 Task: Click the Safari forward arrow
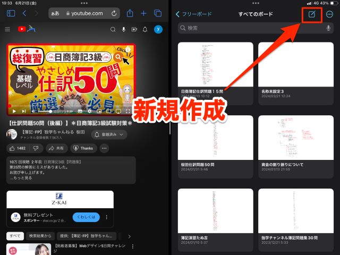(x=36, y=13)
